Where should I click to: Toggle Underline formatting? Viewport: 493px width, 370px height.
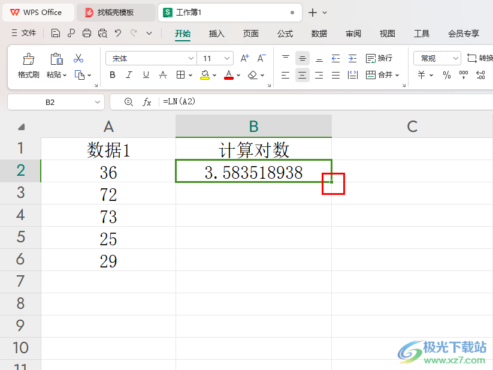coord(146,75)
